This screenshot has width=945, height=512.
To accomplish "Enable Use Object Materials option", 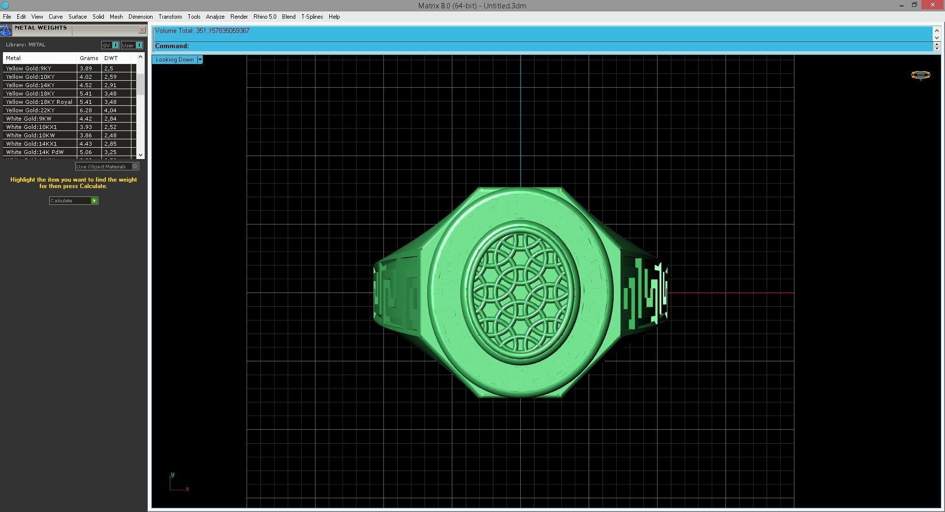I will (107, 166).
